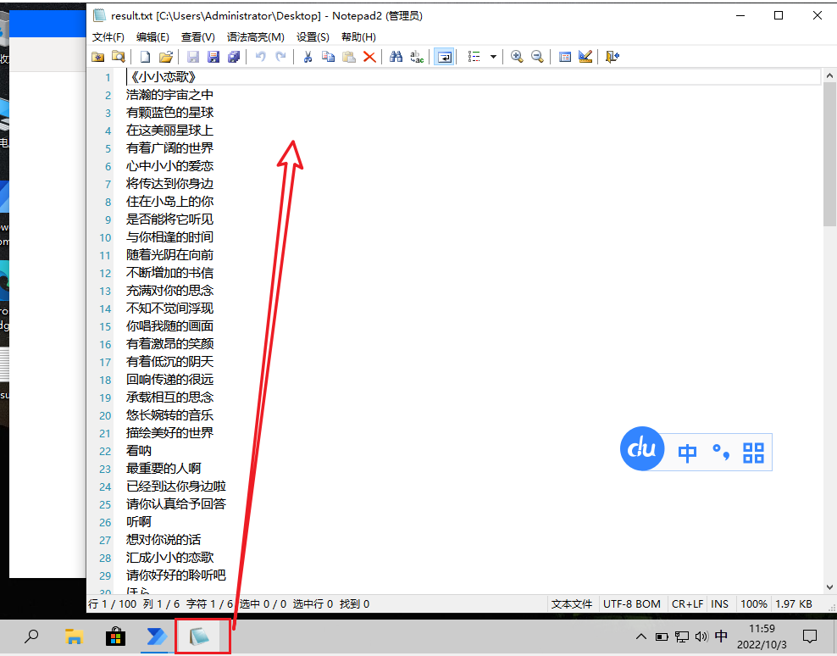
Task: Click the vertical scrollbar thumb
Action: pos(829,155)
